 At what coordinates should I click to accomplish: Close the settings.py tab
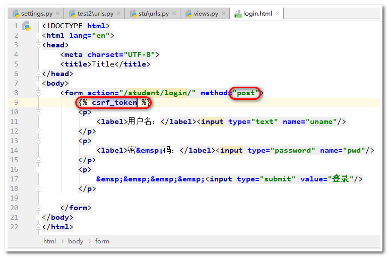[57, 14]
